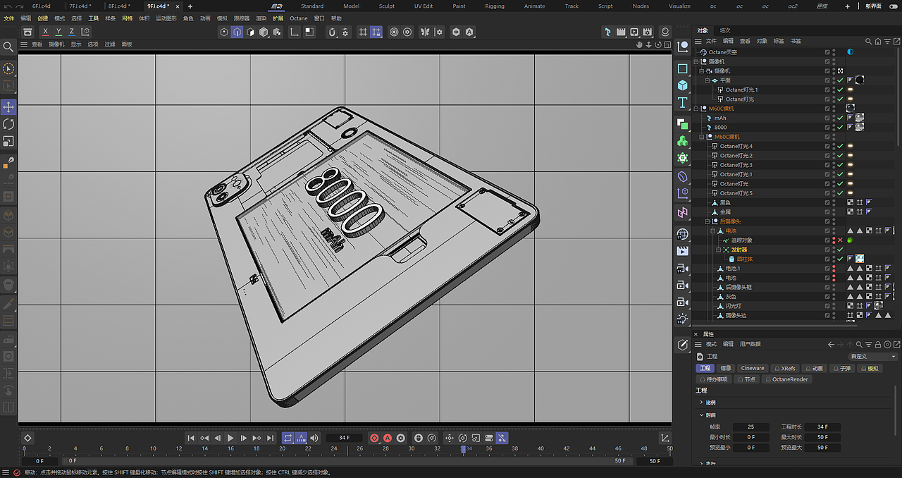Click the pink Deformer icon in palette
The image size is (902, 478).
coord(682,212)
